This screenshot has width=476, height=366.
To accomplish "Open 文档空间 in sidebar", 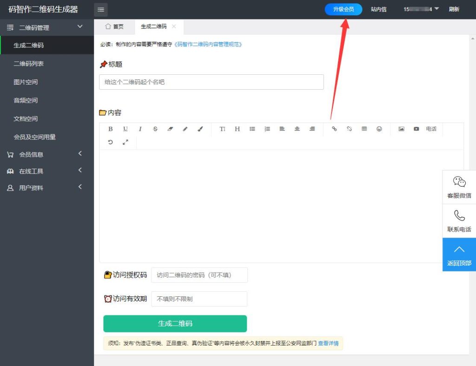I will tap(47, 118).
